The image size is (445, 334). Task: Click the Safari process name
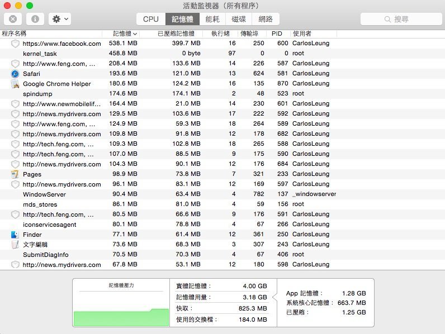31,74
